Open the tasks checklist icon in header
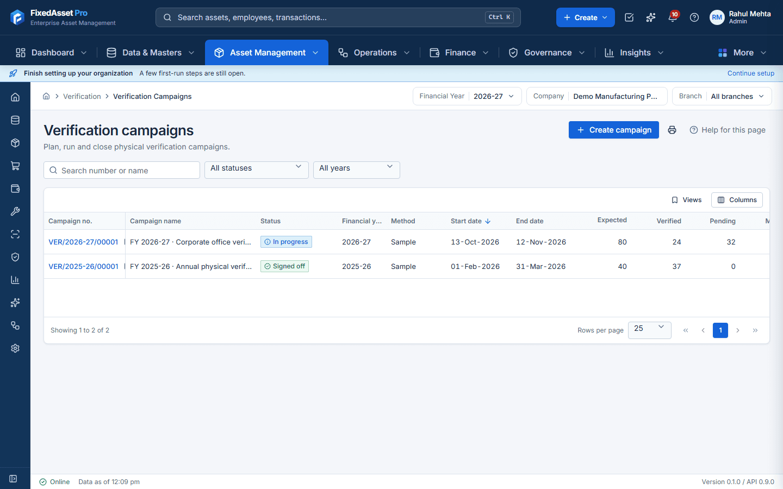Screen dimensions: 783x489 point(629,17)
